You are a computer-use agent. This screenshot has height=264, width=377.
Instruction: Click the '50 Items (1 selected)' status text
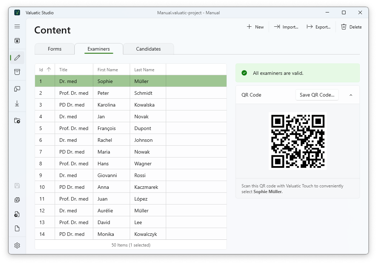tap(131, 245)
